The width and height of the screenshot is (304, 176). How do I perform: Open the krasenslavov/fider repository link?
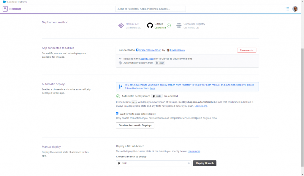pos(150,50)
